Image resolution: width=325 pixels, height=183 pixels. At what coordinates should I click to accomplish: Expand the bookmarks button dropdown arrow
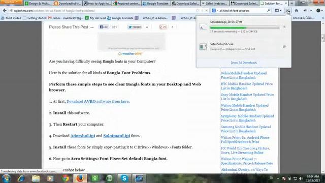(x=281, y=11)
